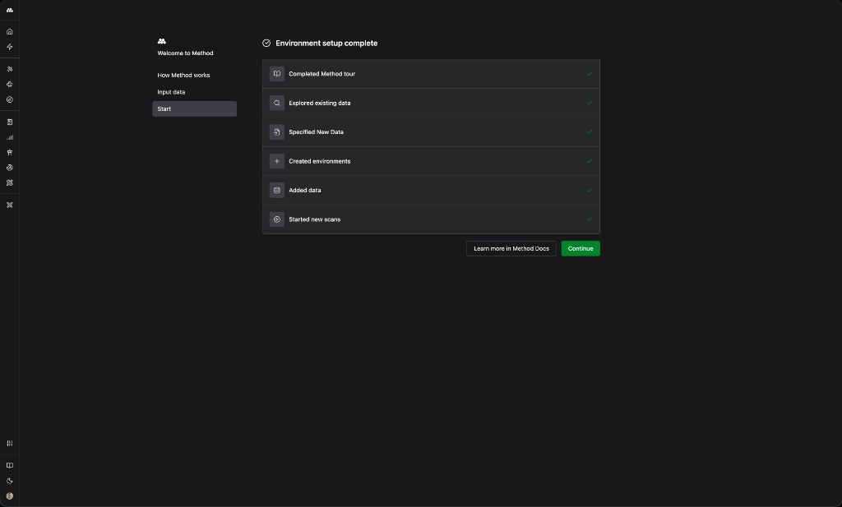The width and height of the screenshot is (842, 507).
Task: Click the checkmark on Started new scans row
Action: 589,219
